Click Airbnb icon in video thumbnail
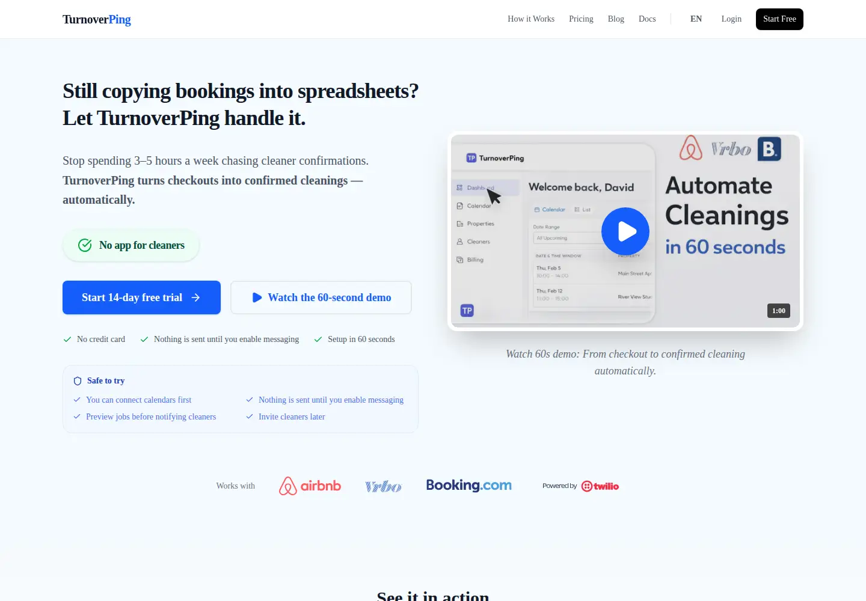Image resolution: width=866 pixels, height=601 pixels. [x=691, y=148]
